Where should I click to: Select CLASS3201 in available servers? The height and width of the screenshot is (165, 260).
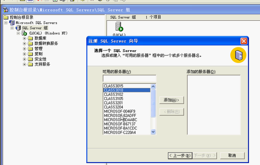[x=127, y=103]
